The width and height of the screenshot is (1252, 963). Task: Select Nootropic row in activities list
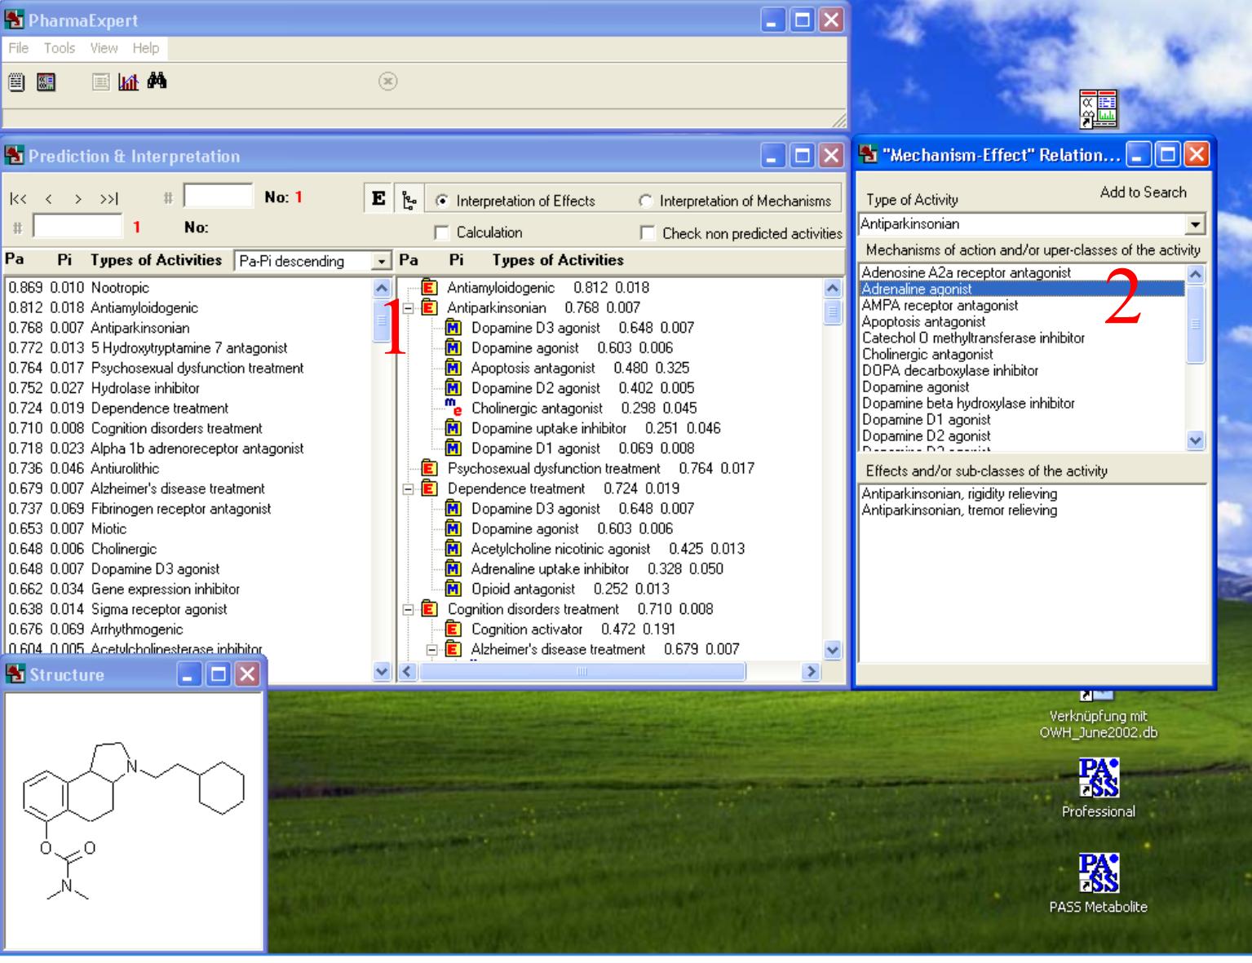tap(188, 288)
